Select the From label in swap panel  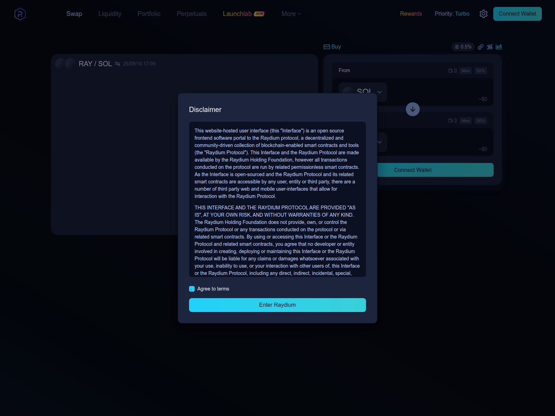coord(344,70)
